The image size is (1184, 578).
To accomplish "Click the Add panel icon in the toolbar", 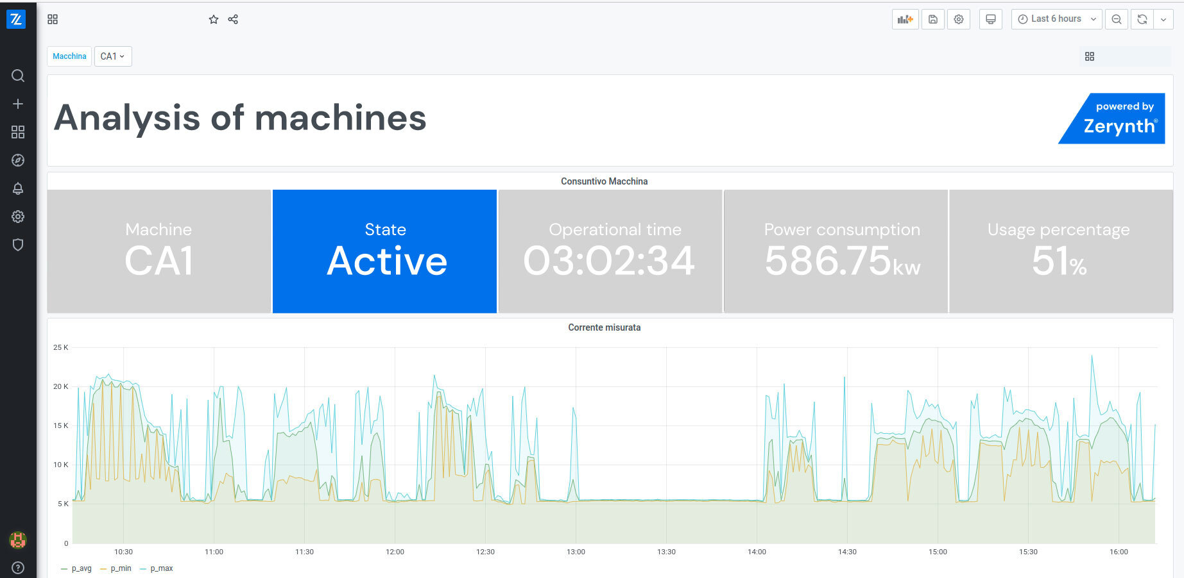I will click(x=905, y=19).
